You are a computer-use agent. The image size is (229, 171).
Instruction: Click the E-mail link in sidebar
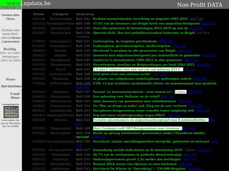point(15,94)
